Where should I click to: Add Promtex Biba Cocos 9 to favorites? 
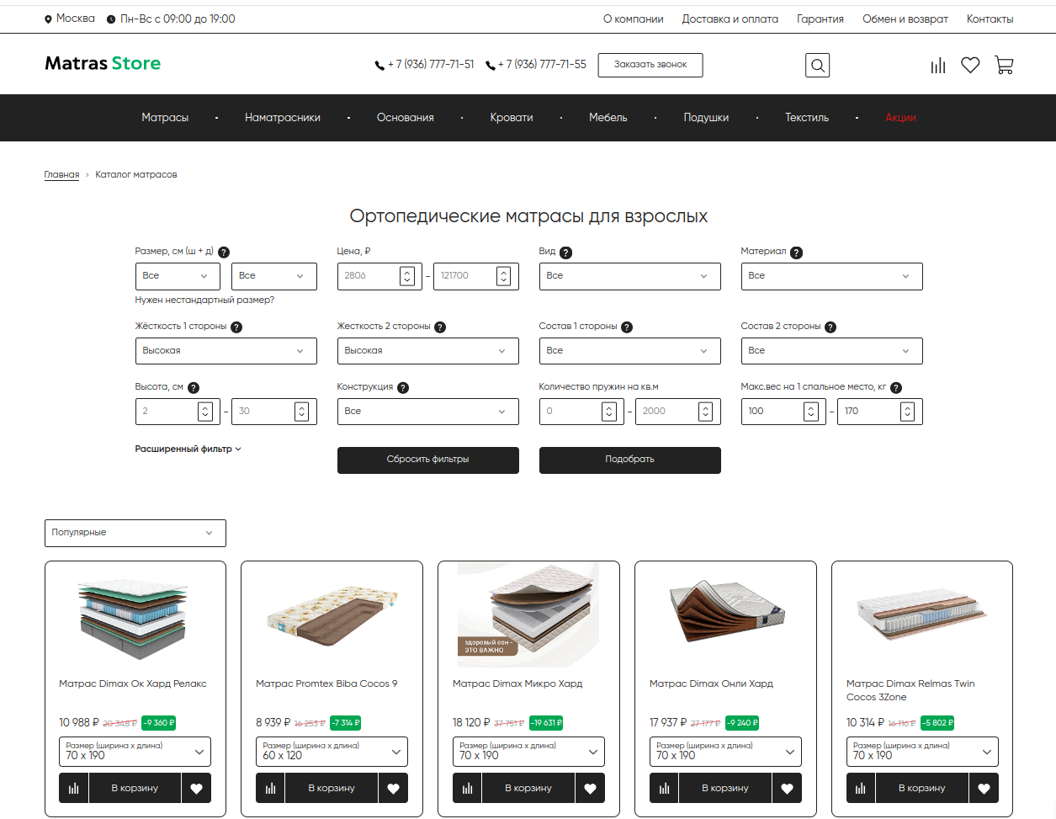click(x=393, y=788)
